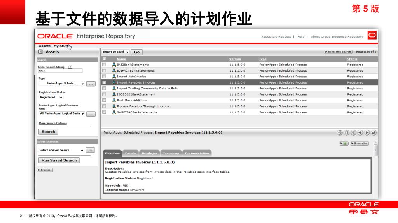This screenshot has height=223, width=398.
Task: Click the asset icon beside EDIFACTBankStatements
Action: 114,70
